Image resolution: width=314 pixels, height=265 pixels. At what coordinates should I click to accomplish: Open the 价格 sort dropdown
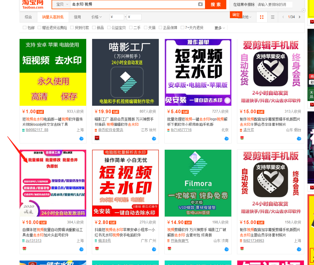(97, 17)
